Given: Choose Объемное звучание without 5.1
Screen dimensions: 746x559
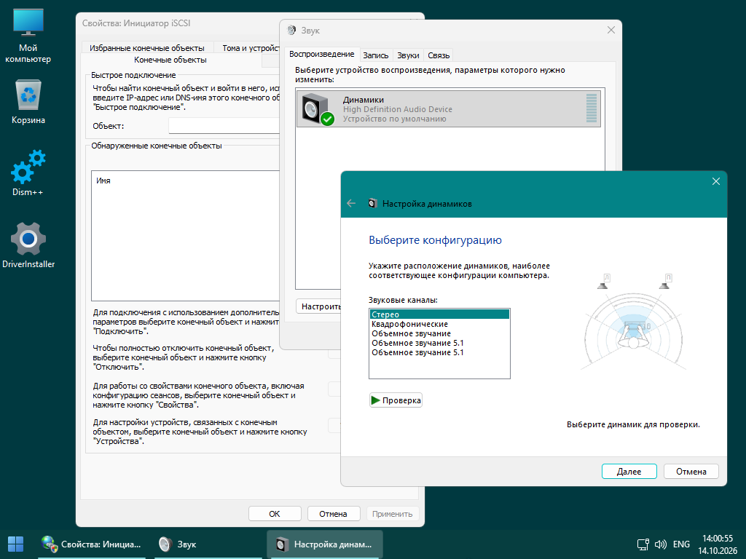Looking at the screenshot, I should click(439, 333).
